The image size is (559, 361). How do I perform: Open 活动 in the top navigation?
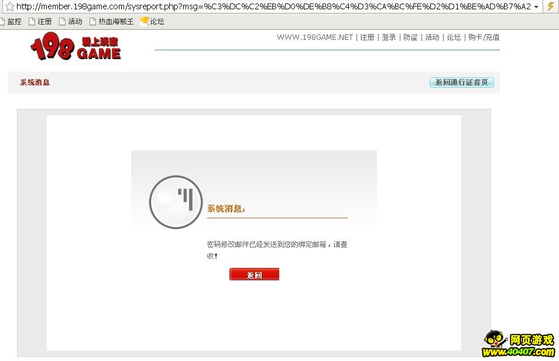432,37
